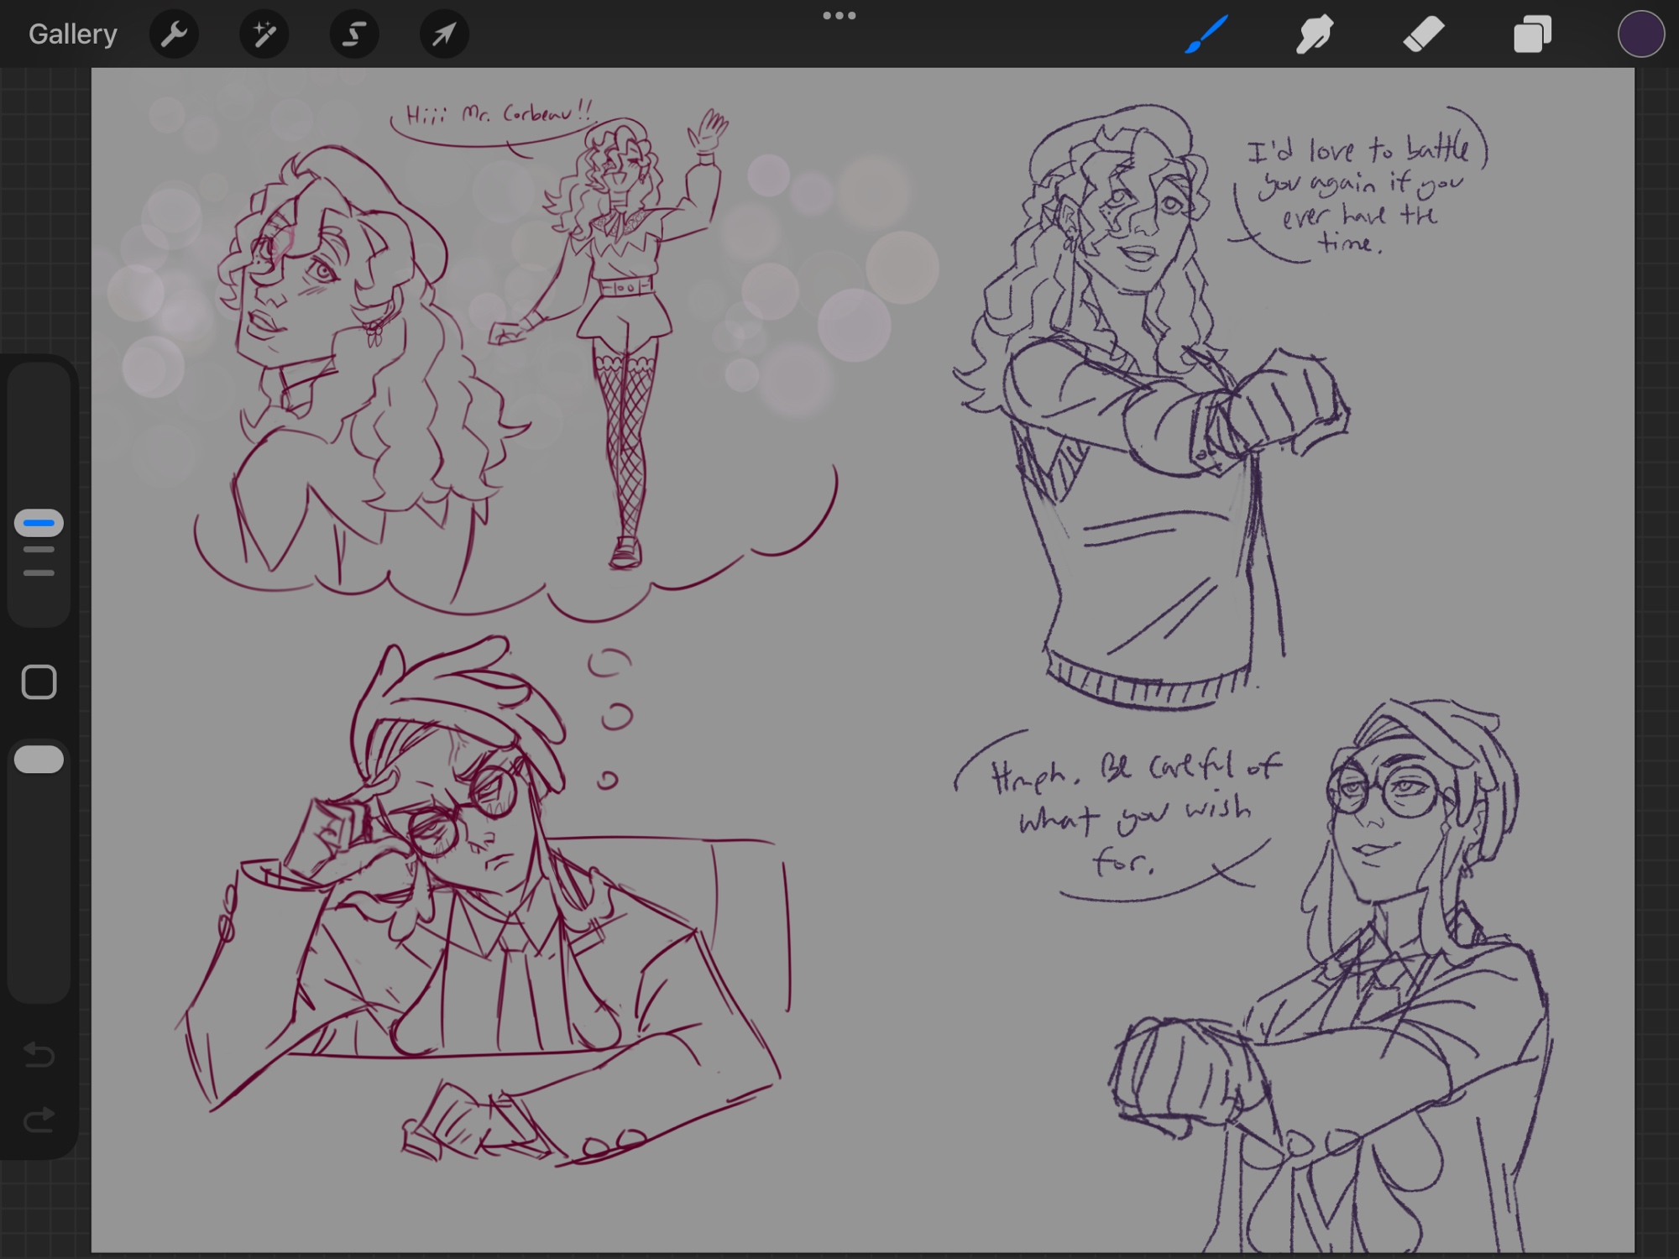This screenshot has height=1259, width=1679.
Task: Open the Layers panel
Action: coord(1532,34)
